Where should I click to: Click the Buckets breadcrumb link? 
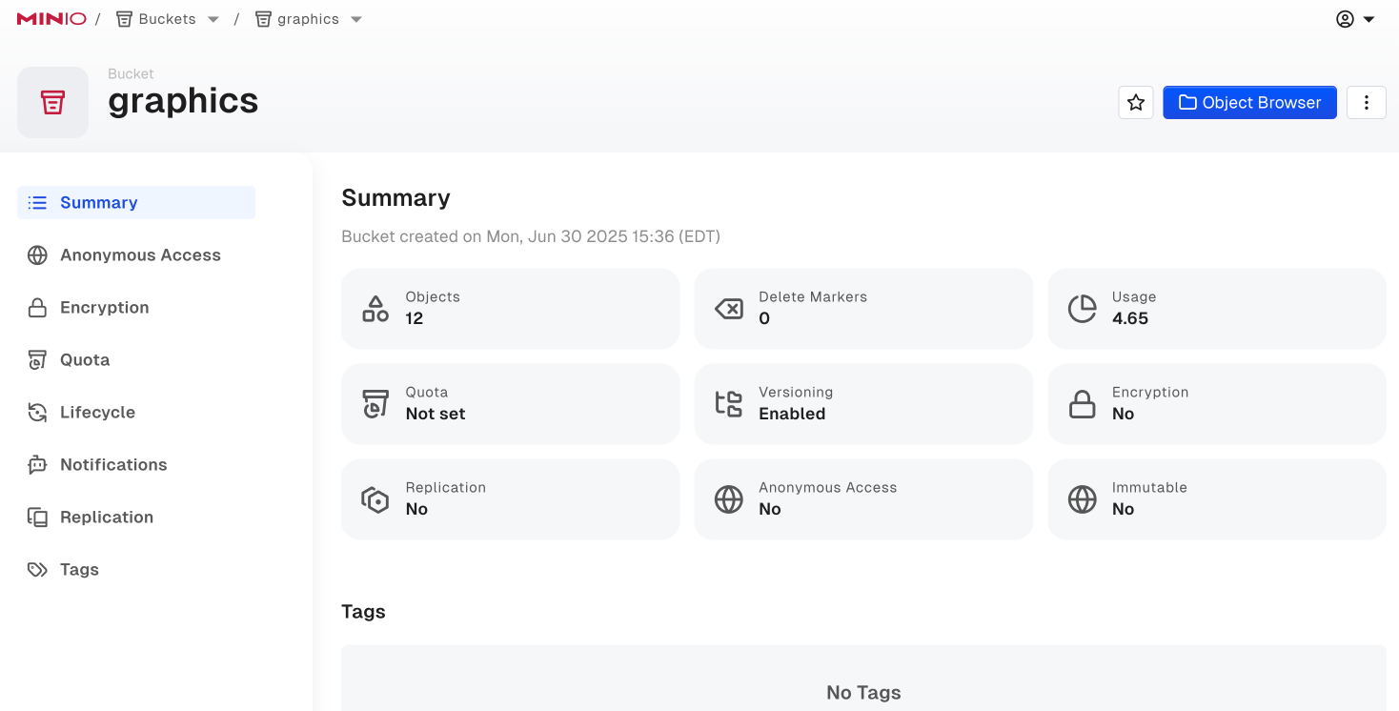click(x=167, y=19)
